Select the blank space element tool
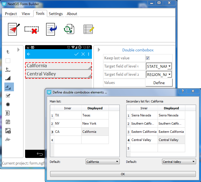 coord(8,60)
